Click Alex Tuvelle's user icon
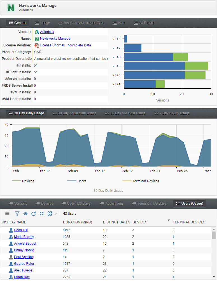Image resolution: width=217 pixels, height=281 pixels. click(x=11, y=271)
